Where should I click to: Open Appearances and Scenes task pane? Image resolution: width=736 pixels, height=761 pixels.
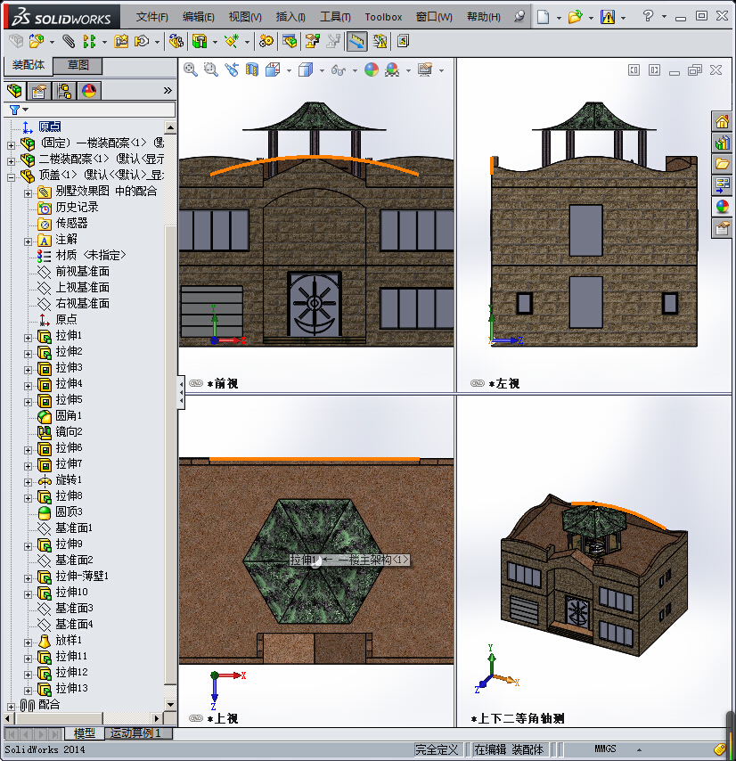(722, 206)
